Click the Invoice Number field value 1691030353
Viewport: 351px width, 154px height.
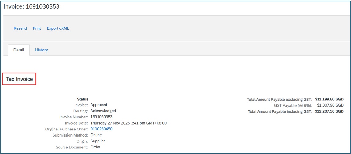point(101,117)
